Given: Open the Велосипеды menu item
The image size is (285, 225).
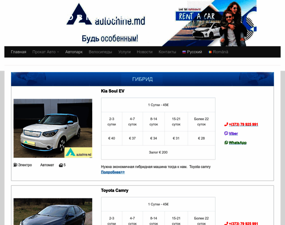Looking at the screenshot, I should 100,52.
